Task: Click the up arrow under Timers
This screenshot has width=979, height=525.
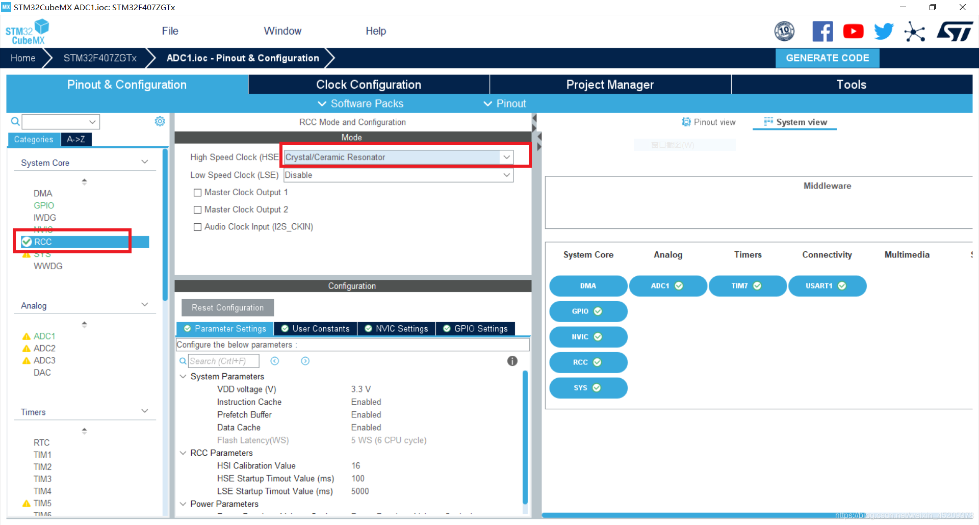Action: (x=84, y=431)
